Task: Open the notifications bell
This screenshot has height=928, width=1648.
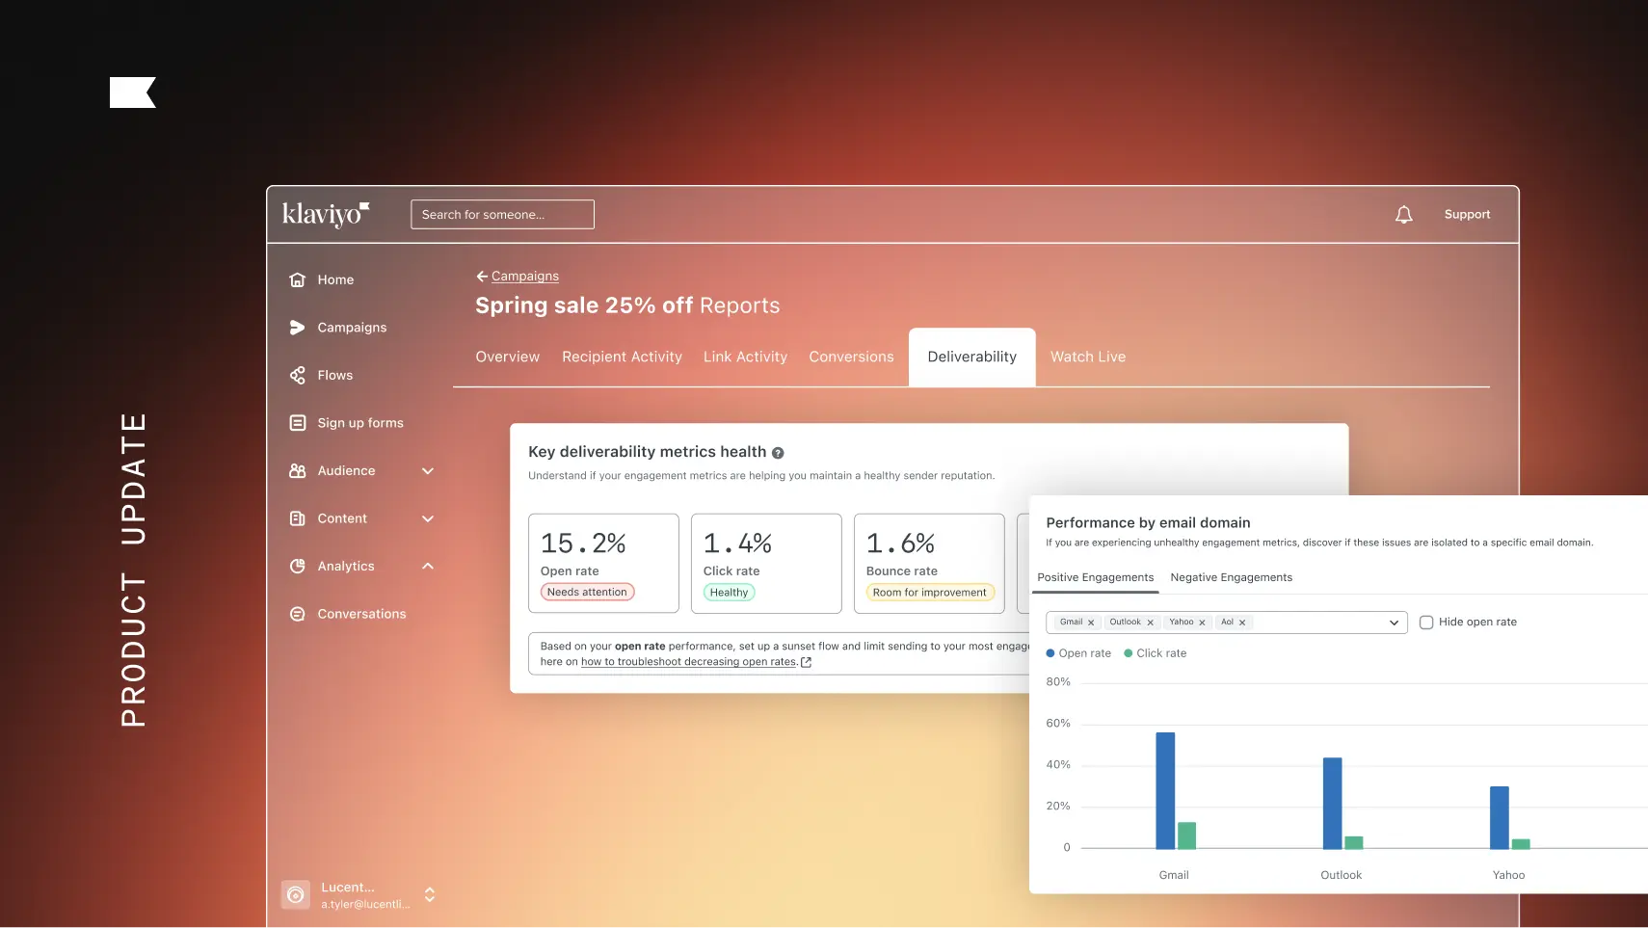Action: coord(1403,215)
